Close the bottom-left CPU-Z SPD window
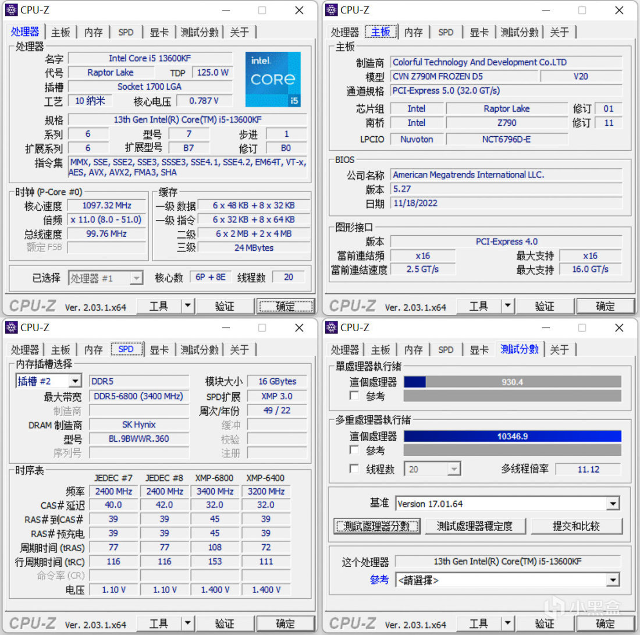The width and height of the screenshot is (640, 635). [x=299, y=328]
